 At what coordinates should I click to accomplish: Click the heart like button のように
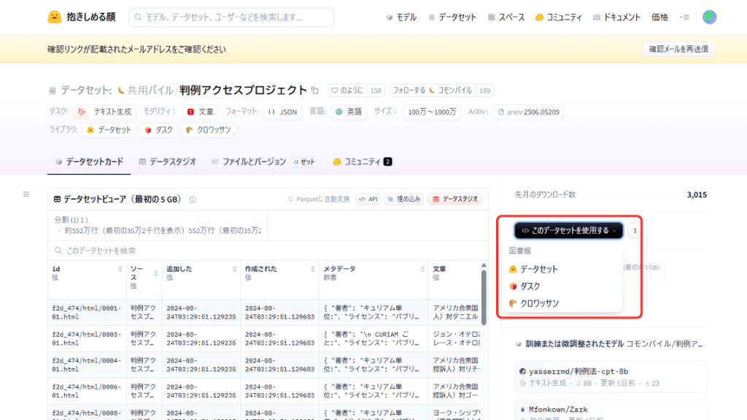[x=347, y=90]
